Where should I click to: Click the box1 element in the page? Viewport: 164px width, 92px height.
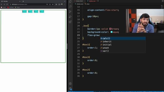[30, 11]
